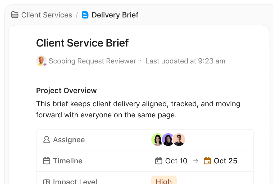The height and width of the screenshot is (184, 273).
Task: Select the Assignee person icon
Action: (x=47, y=140)
